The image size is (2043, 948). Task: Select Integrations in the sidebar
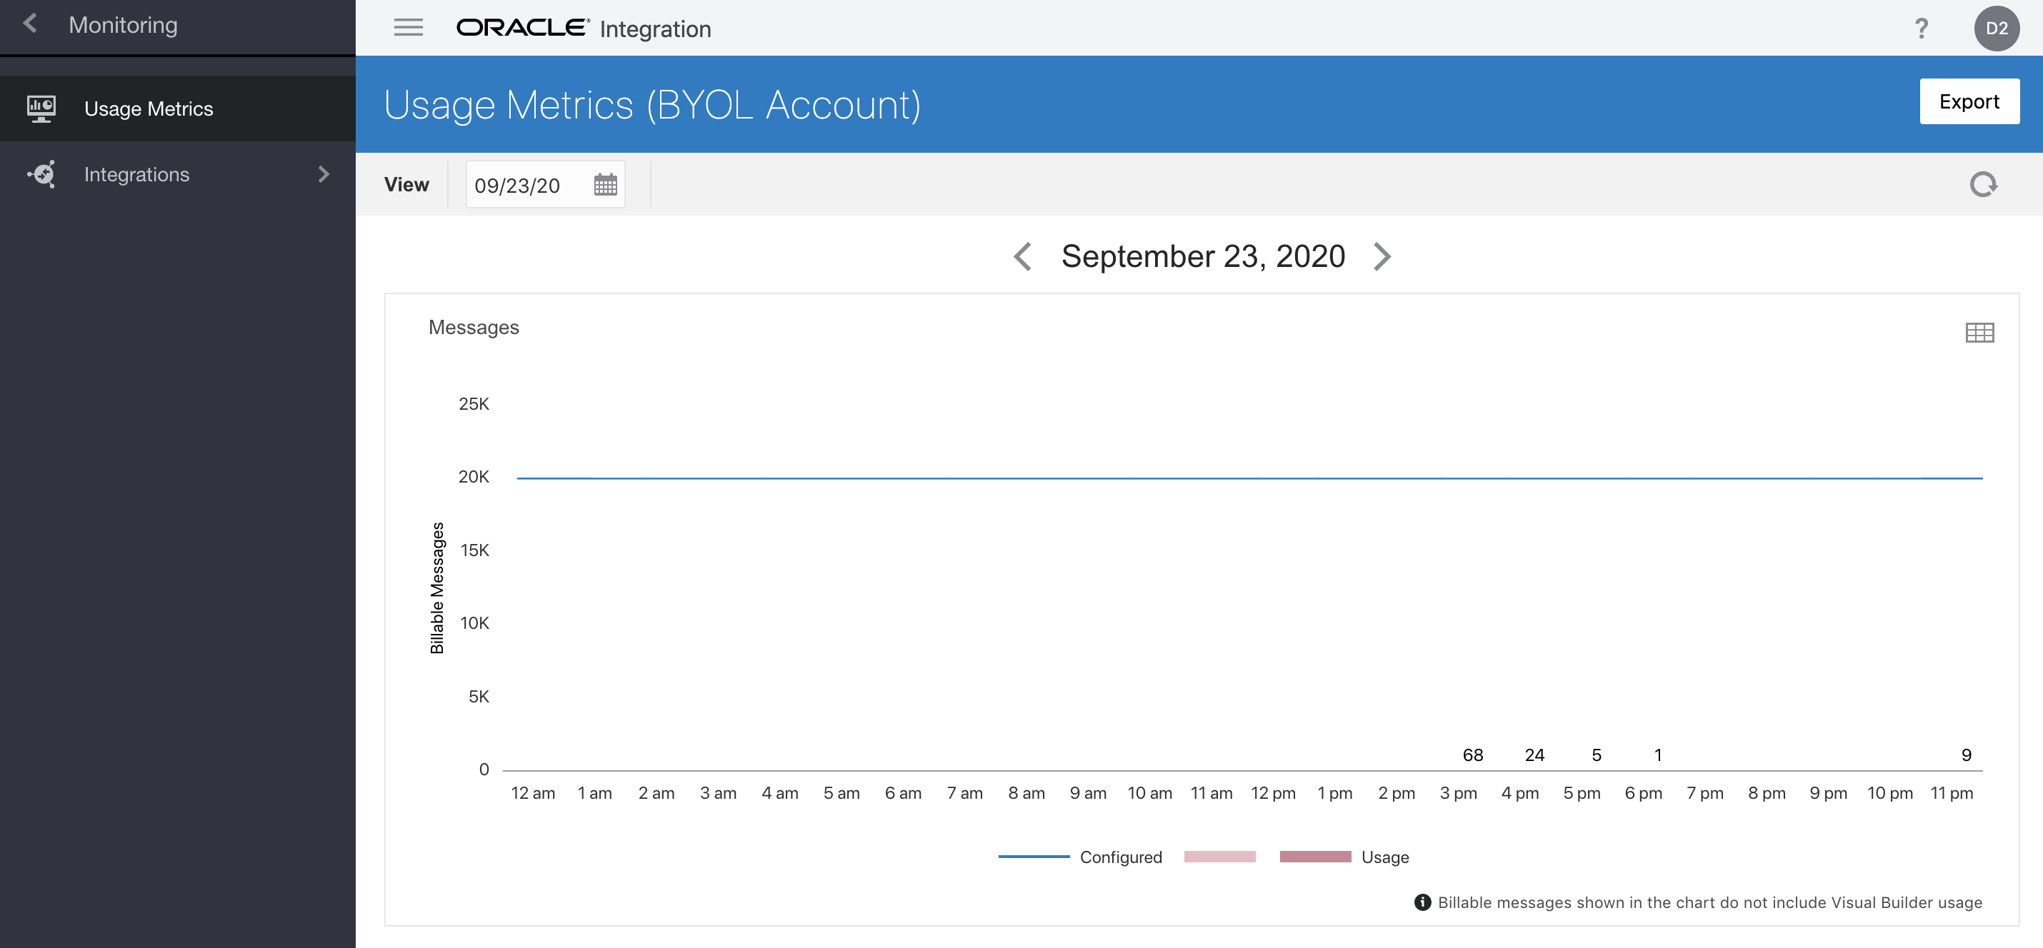tap(136, 174)
